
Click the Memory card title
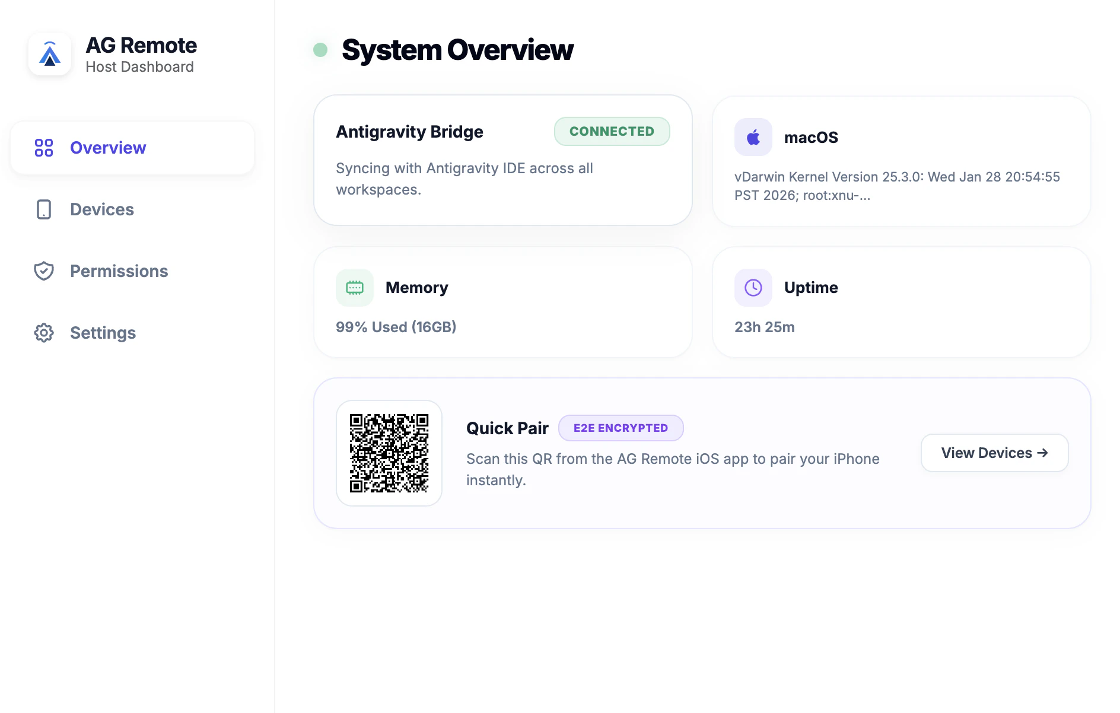[x=417, y=288]
